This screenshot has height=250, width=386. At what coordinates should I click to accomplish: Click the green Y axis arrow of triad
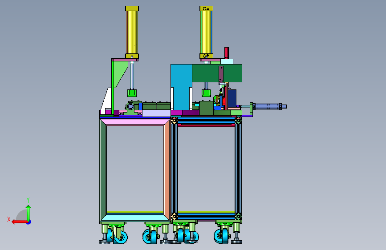[x=28, y=213]
